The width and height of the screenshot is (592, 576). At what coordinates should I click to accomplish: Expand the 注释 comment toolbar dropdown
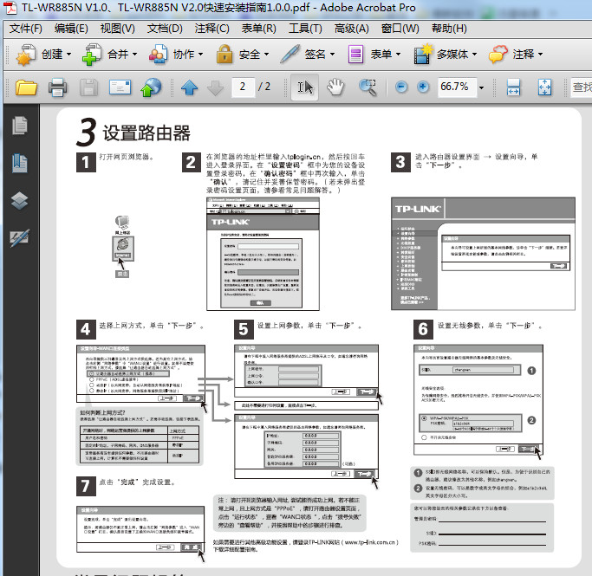540,55
